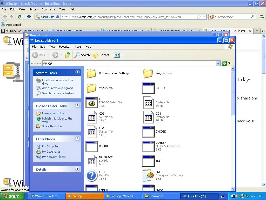Image resolution: width=266 pixels, height=200 pixels.
Task: Open the Address bar dropdown arrow
Action: 218,63
